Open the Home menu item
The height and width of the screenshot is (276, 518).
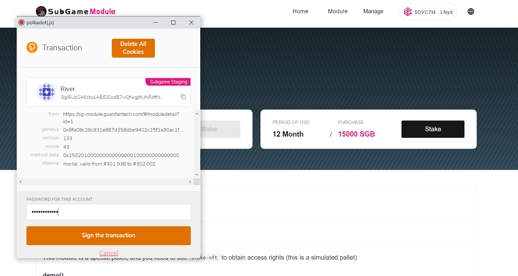300,11
